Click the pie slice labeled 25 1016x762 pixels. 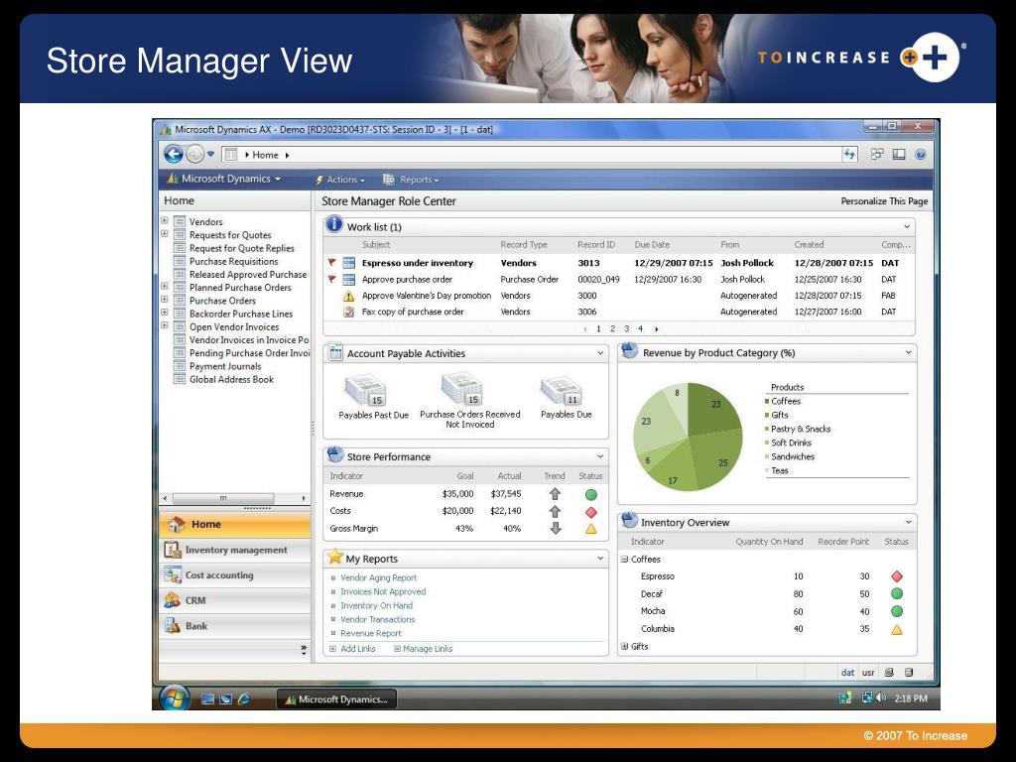pyautogui.click(x=716, y=456)
